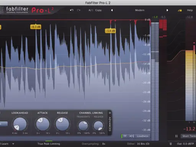Click the output level meter bars
Image resolution: width=196 pixels, height=147 pixels.
coord(155,82)
